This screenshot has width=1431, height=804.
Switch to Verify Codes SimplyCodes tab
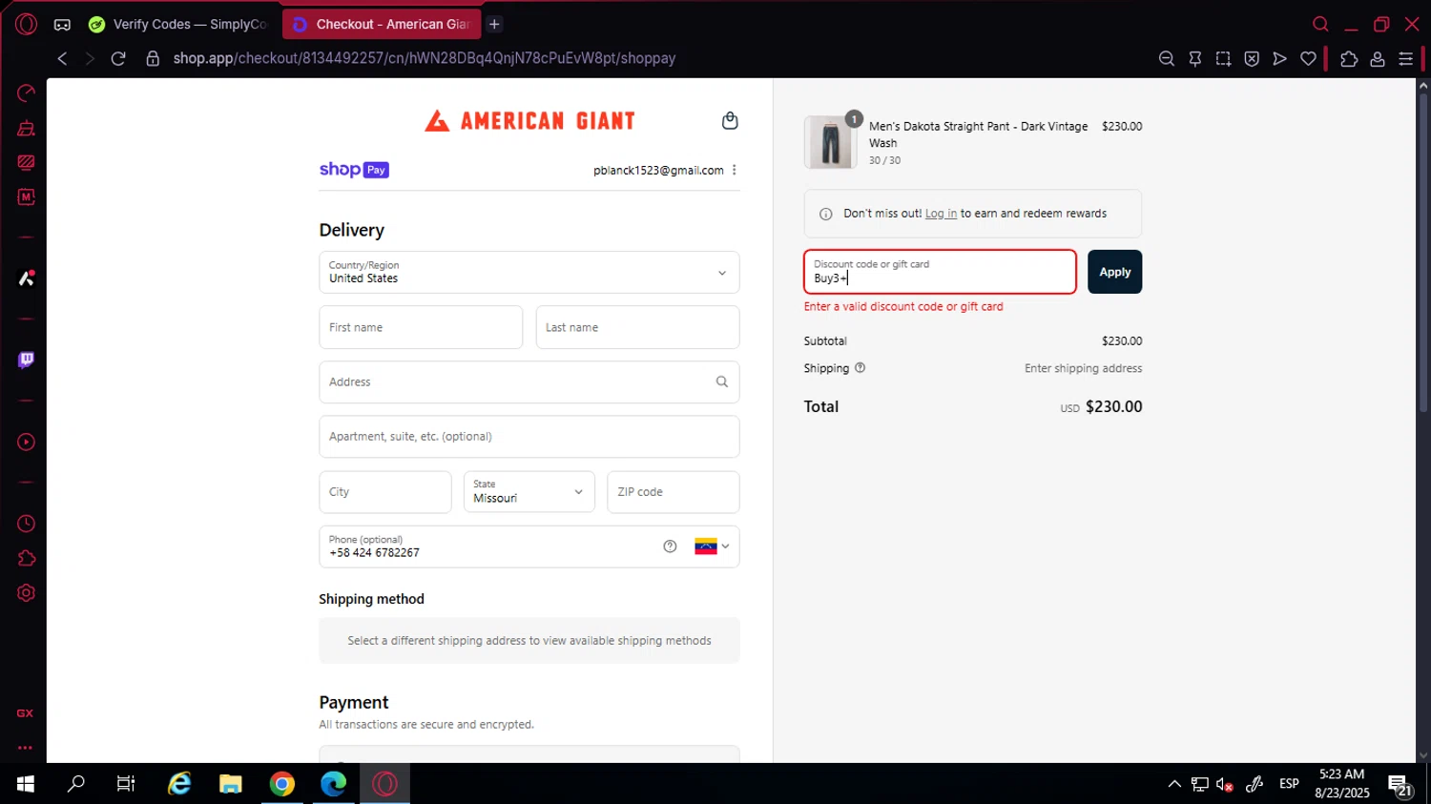[x=178, y=24]
